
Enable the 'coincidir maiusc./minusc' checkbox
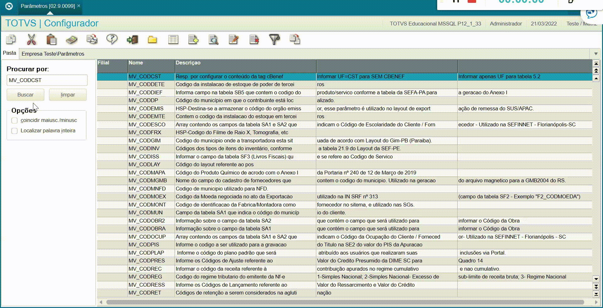(14, 120)
